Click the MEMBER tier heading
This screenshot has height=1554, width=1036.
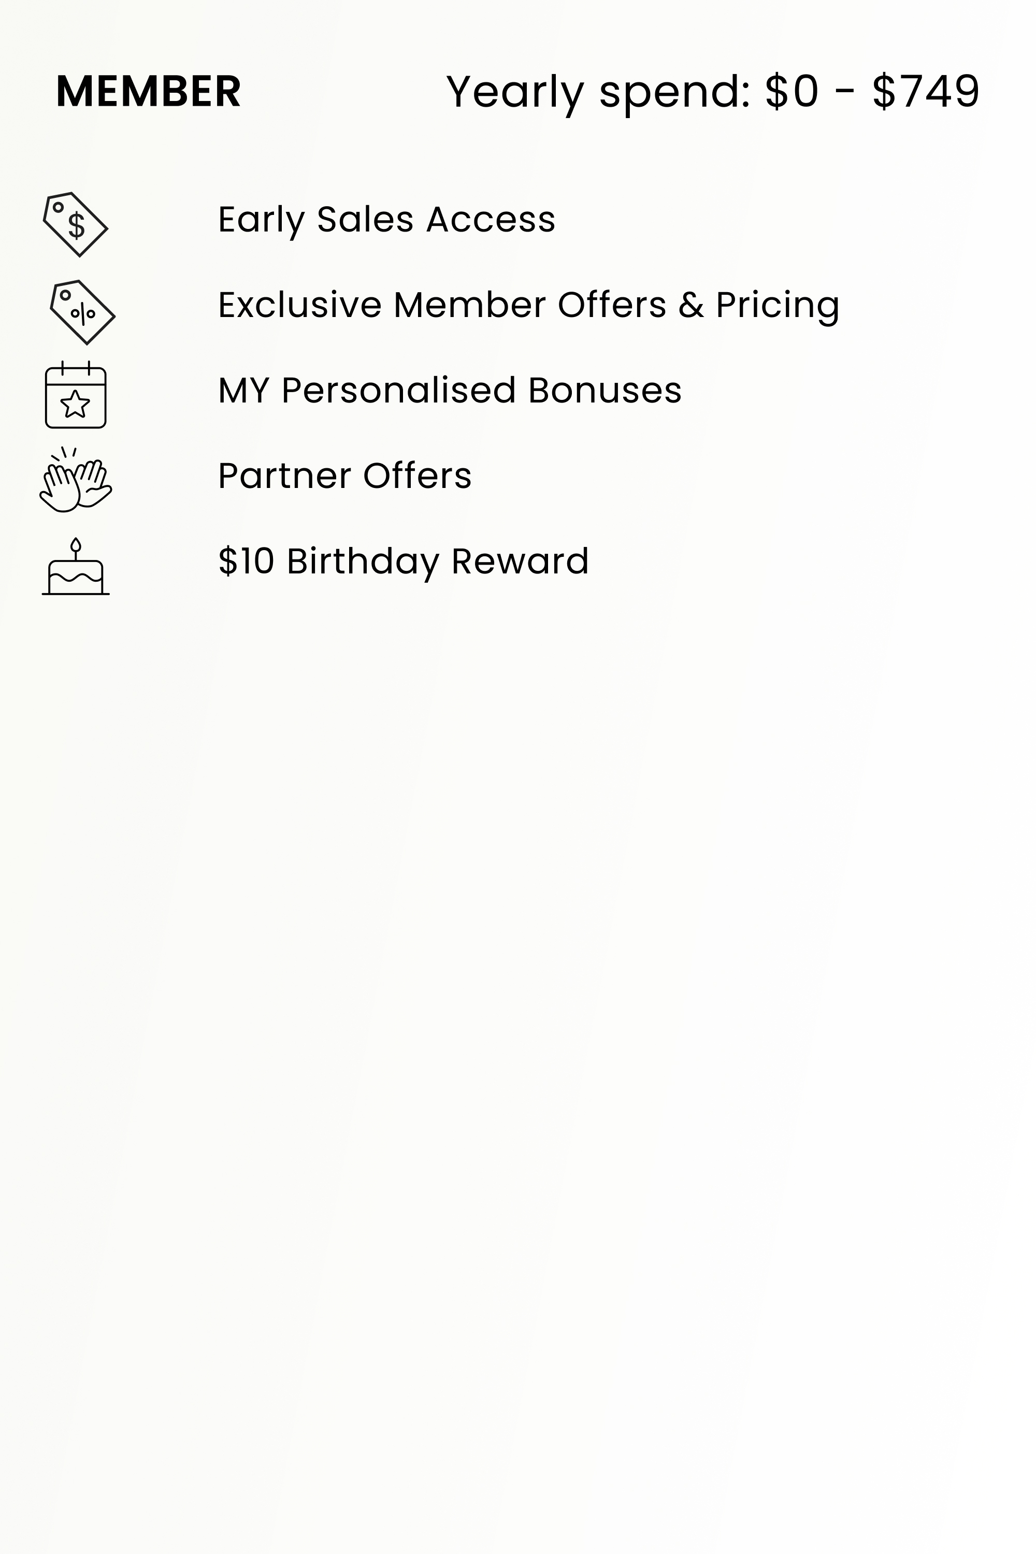coord(148,91)
